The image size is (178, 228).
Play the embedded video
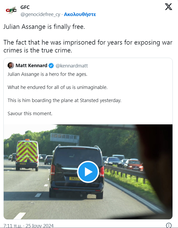[88, 172]
